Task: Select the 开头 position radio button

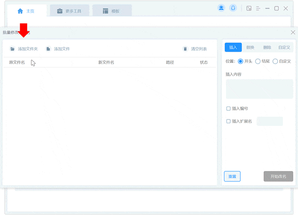Action: point(241,61)
